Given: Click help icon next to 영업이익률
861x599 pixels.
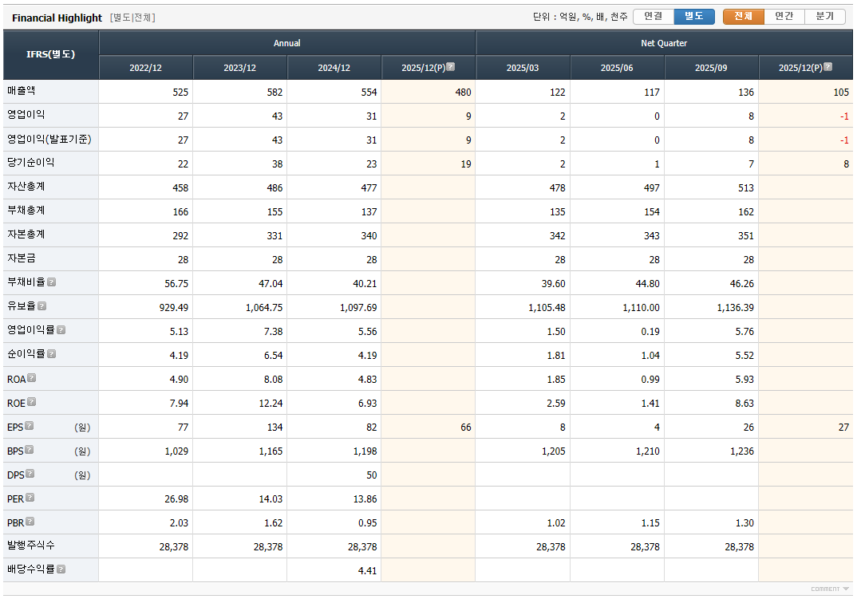Looking at the screenshot, I should (x=61, y=330).
